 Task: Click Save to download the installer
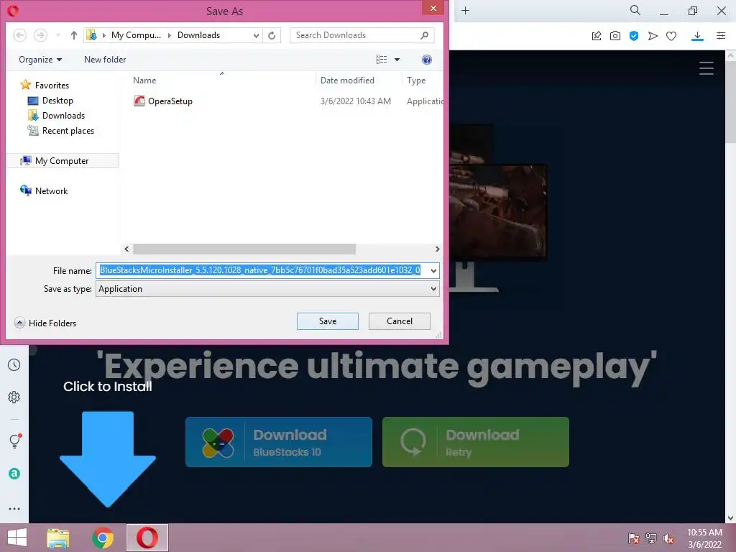point(328,321)
